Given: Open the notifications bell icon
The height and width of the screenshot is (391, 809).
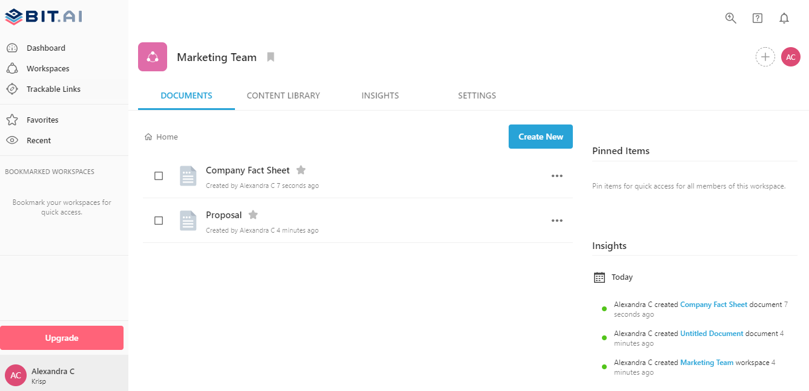Looking at the screenshot, I should click(x=784, y=18).
